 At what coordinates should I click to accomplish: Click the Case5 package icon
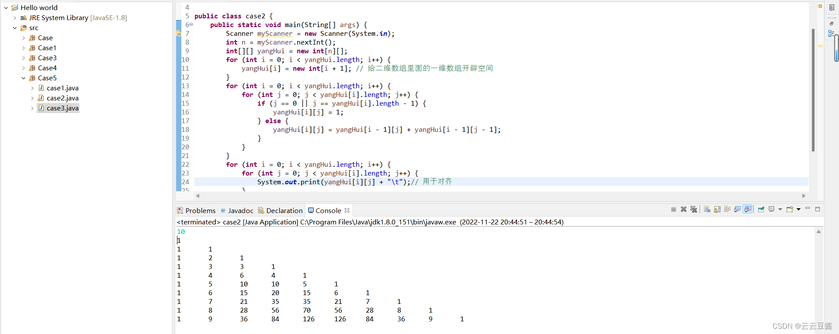[x=32, y=78]
